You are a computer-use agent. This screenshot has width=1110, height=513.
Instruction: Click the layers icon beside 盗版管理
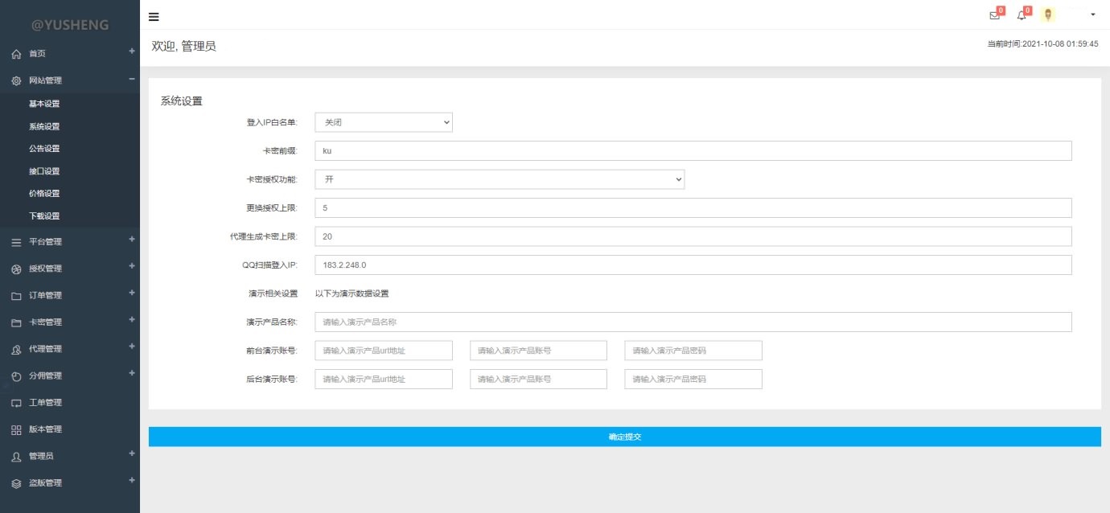(x=16, y=483)
